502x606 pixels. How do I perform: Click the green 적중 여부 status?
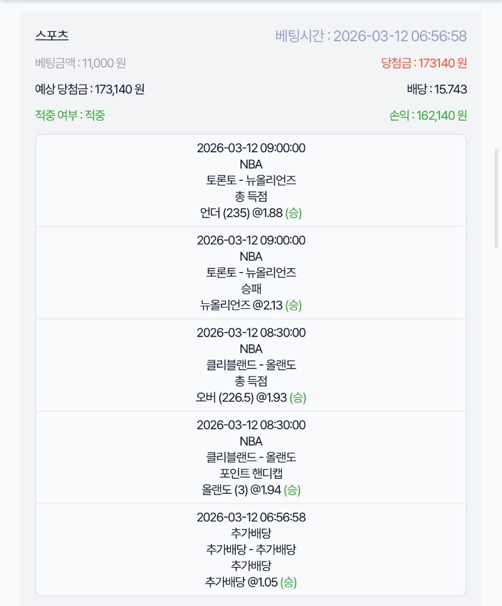pyautogui.click(x=70, y=115)
